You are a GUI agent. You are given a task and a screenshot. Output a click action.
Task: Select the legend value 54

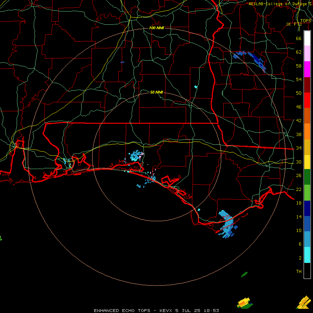[299, 79]
